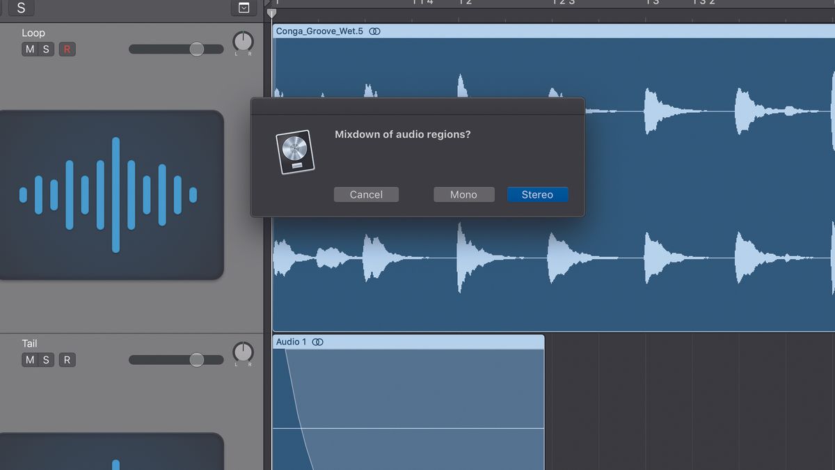The image size is (835, 470).
Task: Open the disclosure arrow at the top right
Action: coord(244,9)
